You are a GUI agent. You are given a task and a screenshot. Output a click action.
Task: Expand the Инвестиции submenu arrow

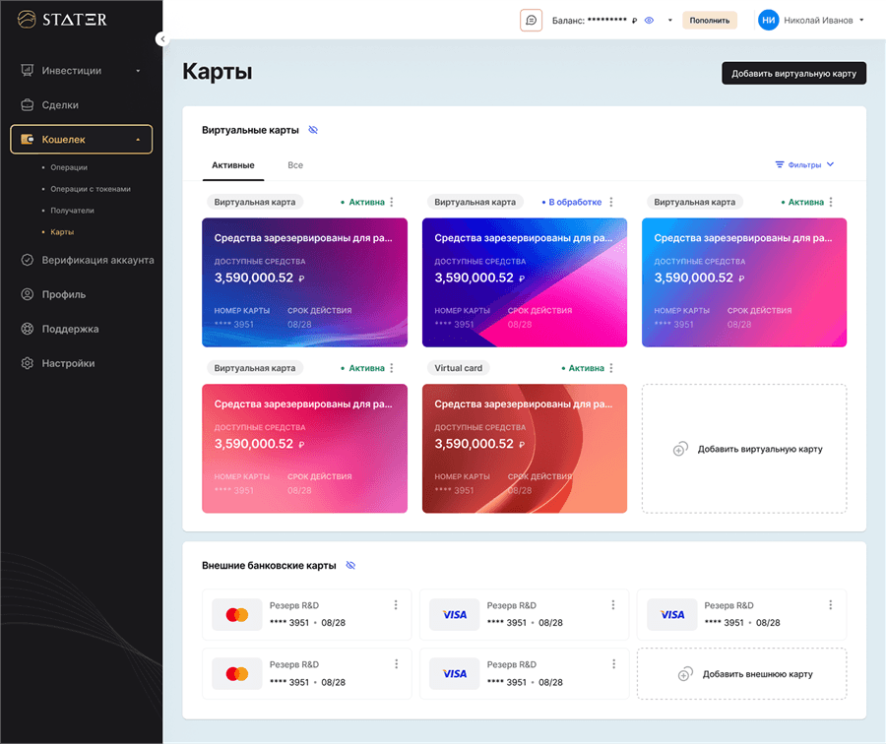click(138, 71)
